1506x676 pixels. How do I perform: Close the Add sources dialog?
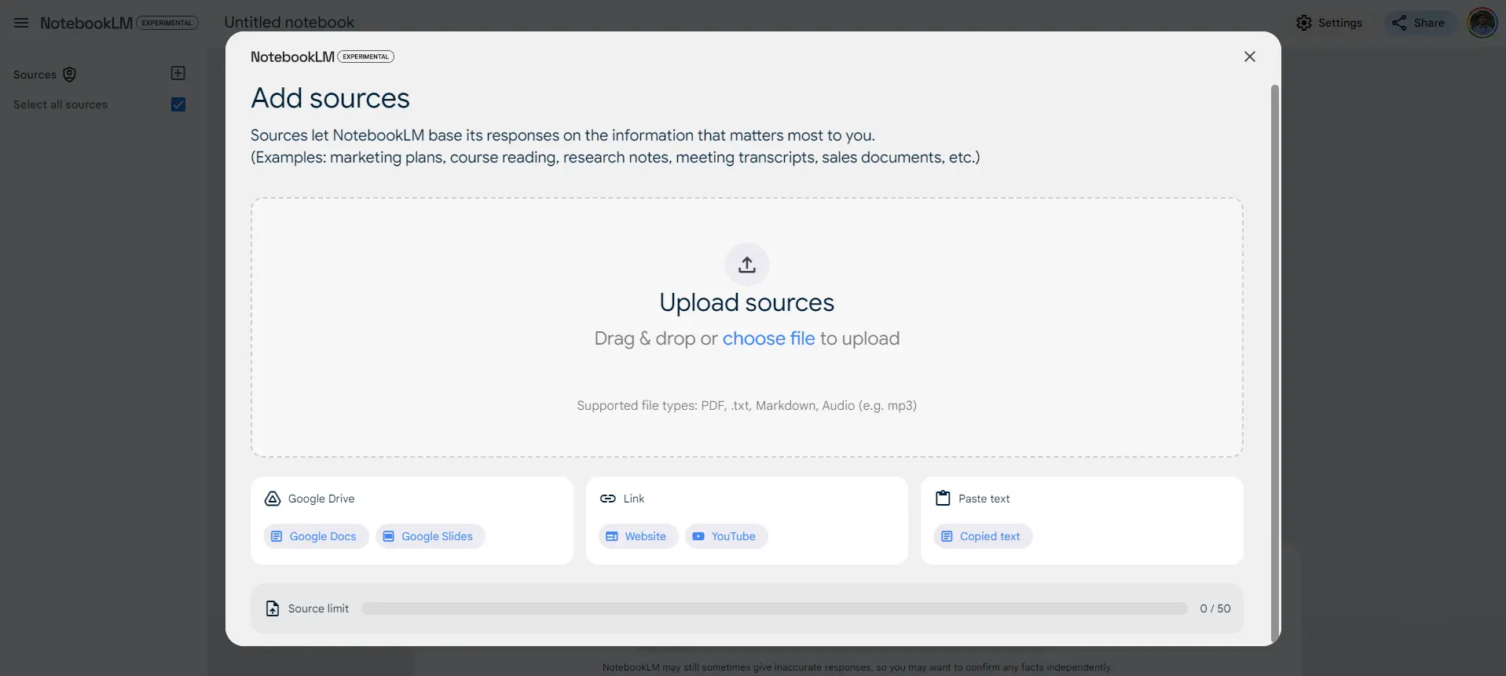[1250, 57]
